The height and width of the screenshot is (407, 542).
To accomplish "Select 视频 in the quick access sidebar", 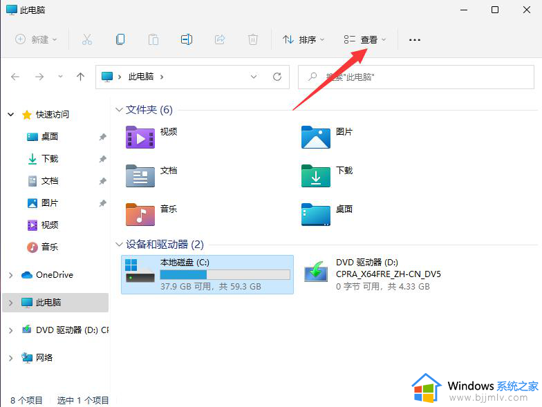I will click(50, 225).
